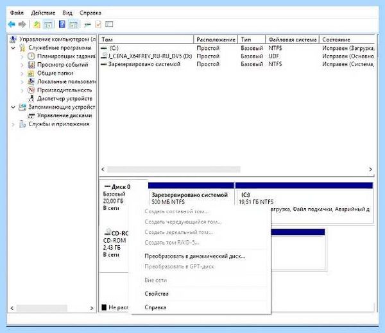The image size is (385, 333).
Task: Click the Up one level folder icon
Action: 37,24
